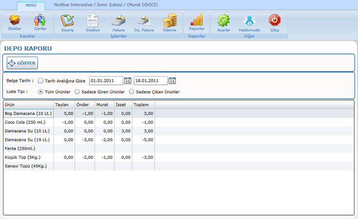Open İrs. Fatura icon

click(x=144, y=22)
